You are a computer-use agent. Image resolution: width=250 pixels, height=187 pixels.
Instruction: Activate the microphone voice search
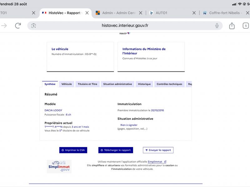tap(217, 26)
